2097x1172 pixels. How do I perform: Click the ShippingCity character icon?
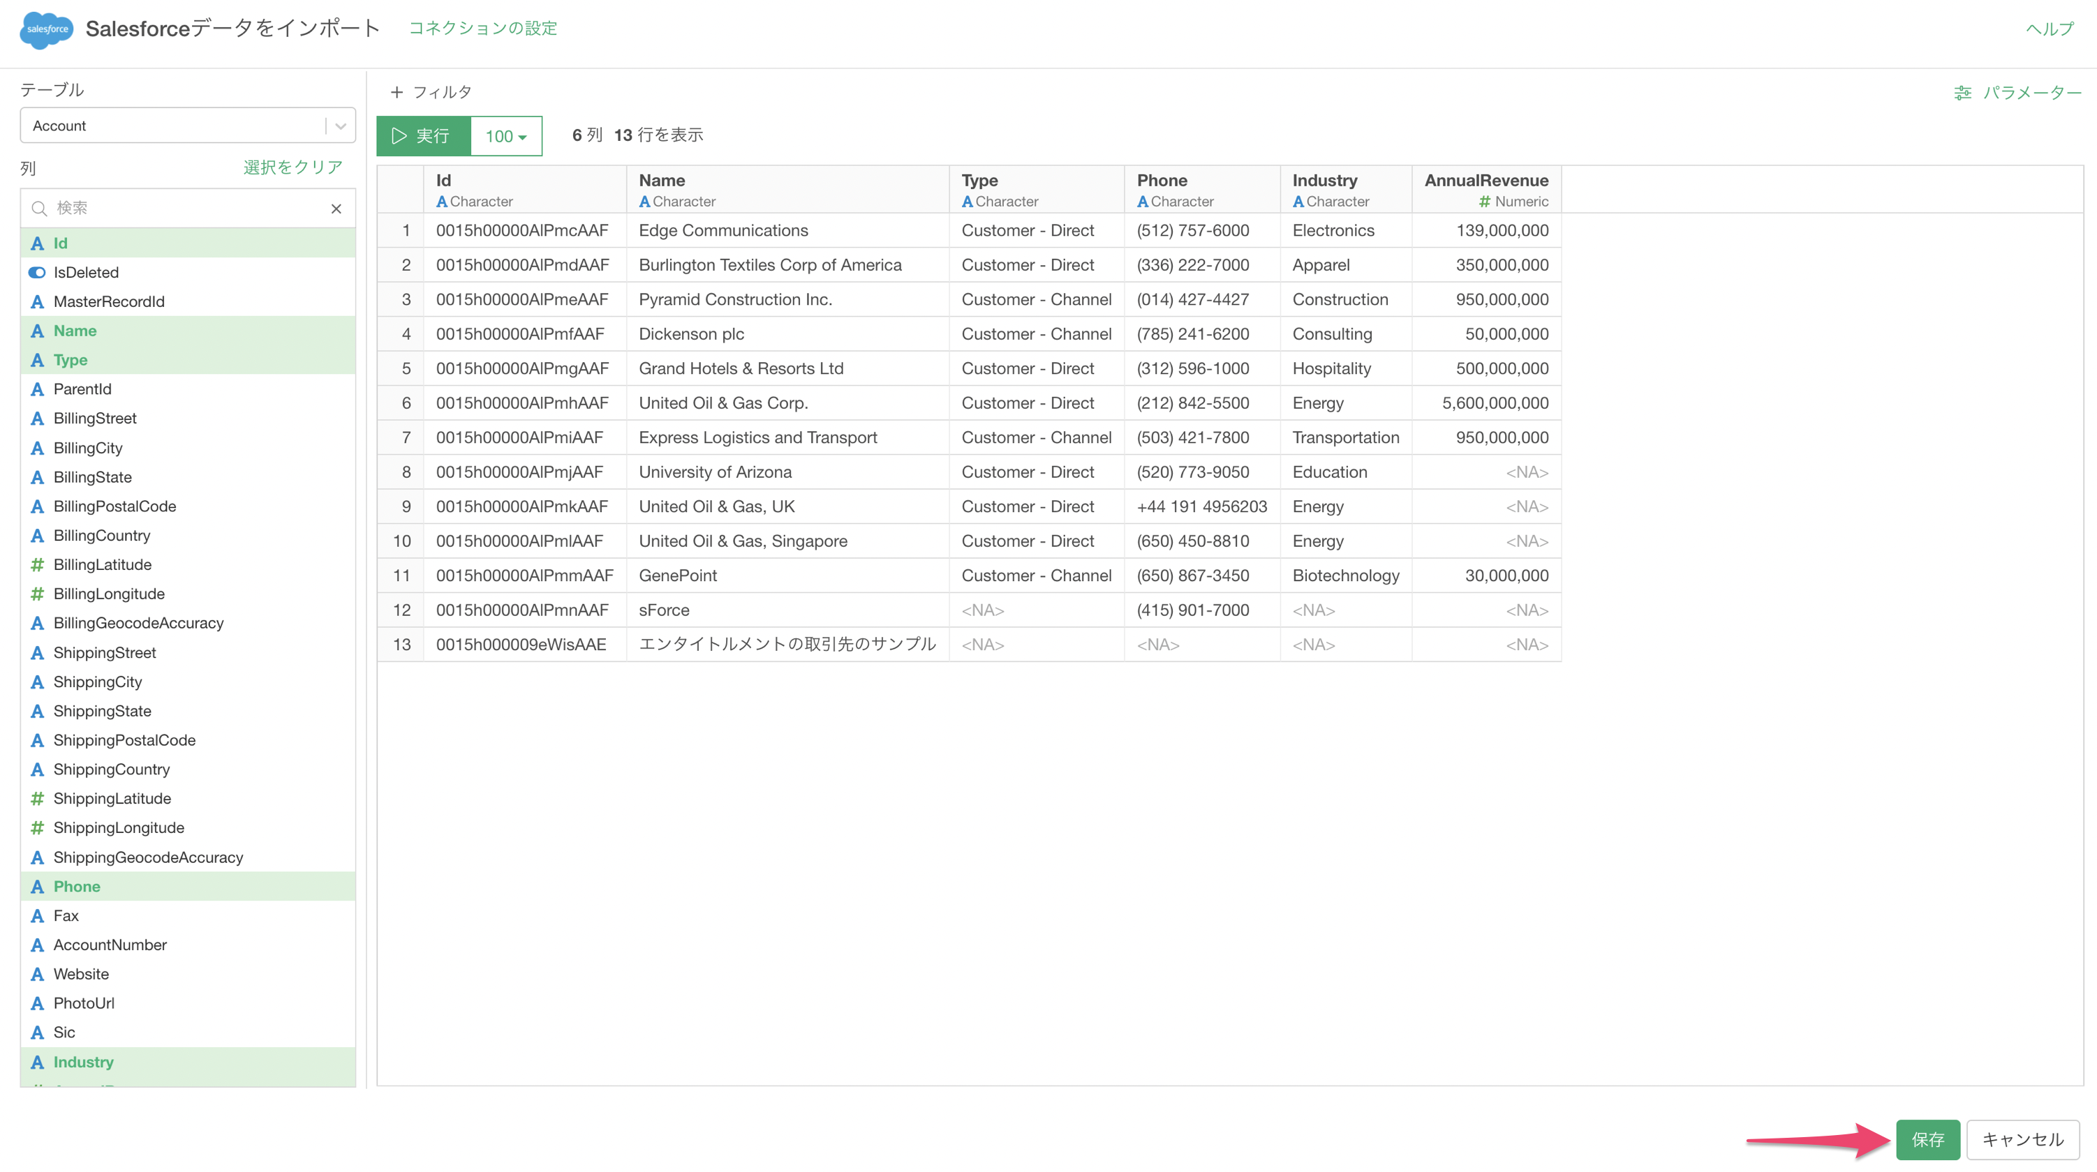[38, 682]
